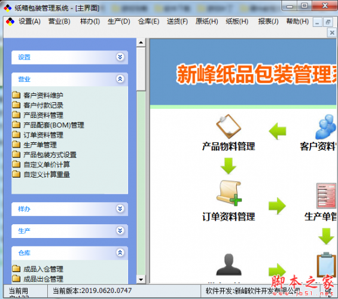338x299 pixels.
Task: Open 客户付款记录 from the 营业 list
Action: [x=43, y=105]
